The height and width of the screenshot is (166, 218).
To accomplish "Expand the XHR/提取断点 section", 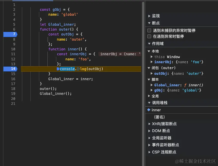I will (149, 124).
